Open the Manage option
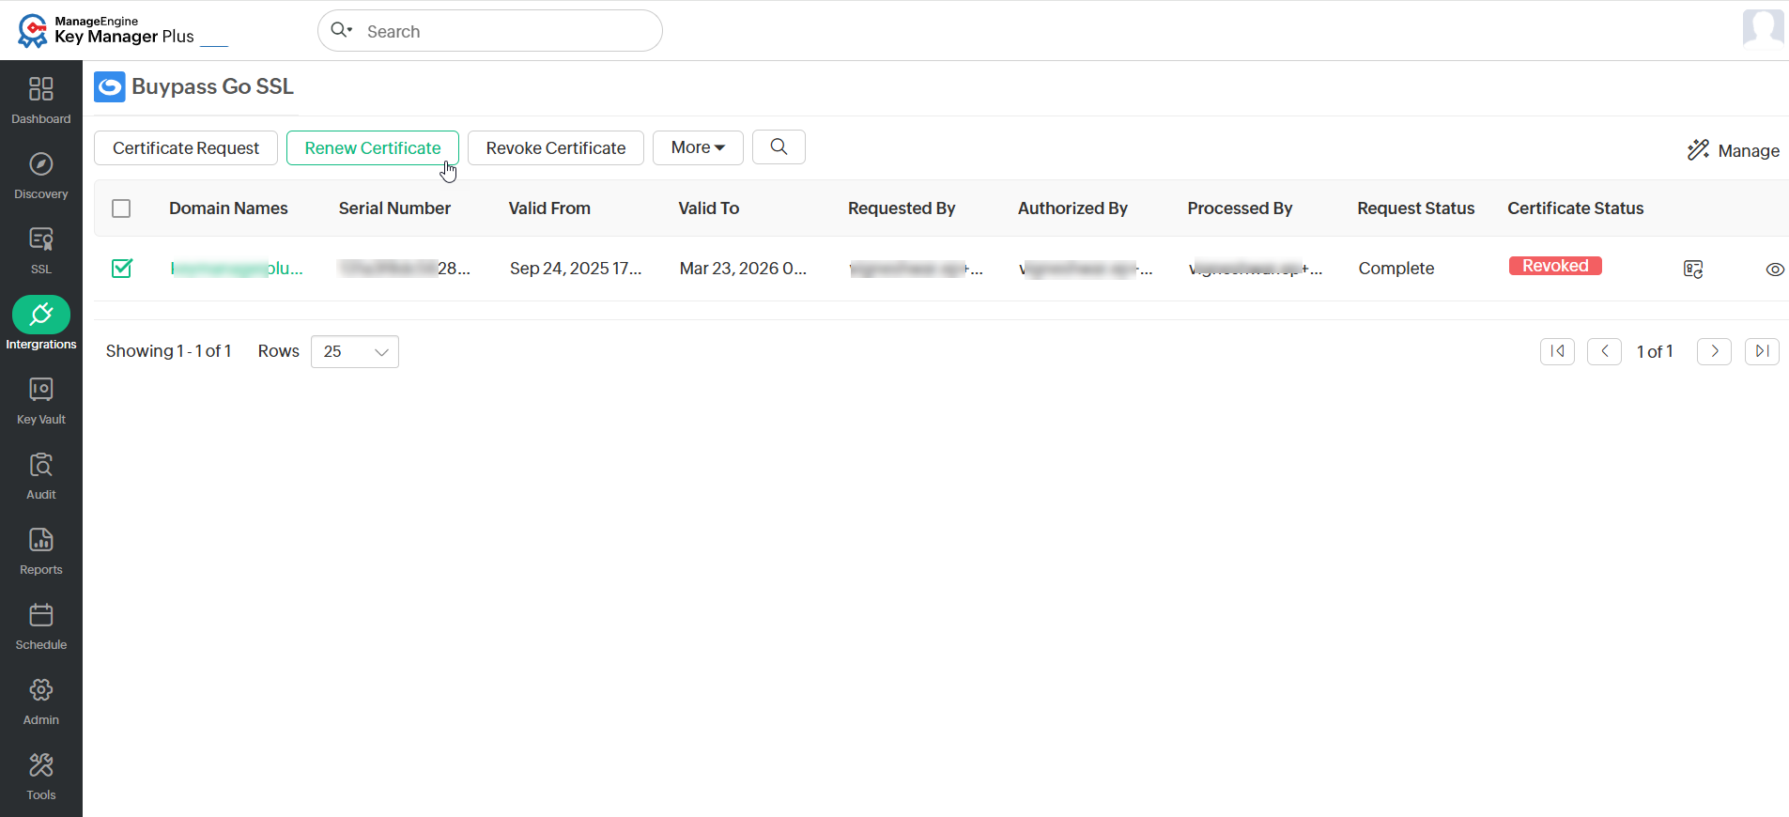This screenshot has height=817, width=1789. (x=1734, y=150)
